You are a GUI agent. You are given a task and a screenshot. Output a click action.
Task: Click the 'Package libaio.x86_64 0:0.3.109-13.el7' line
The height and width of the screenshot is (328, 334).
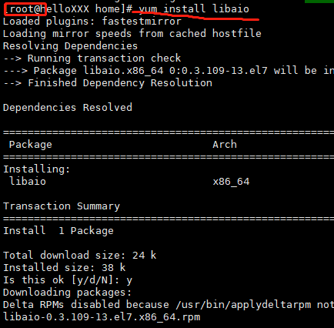169,70
